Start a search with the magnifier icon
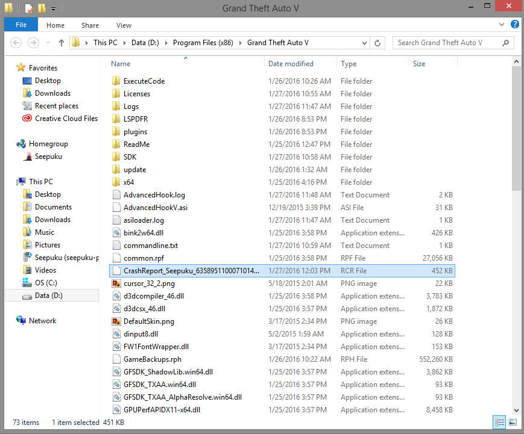Image resolution: width=524 pixels, height=434 pixels. tap(505, 43)
